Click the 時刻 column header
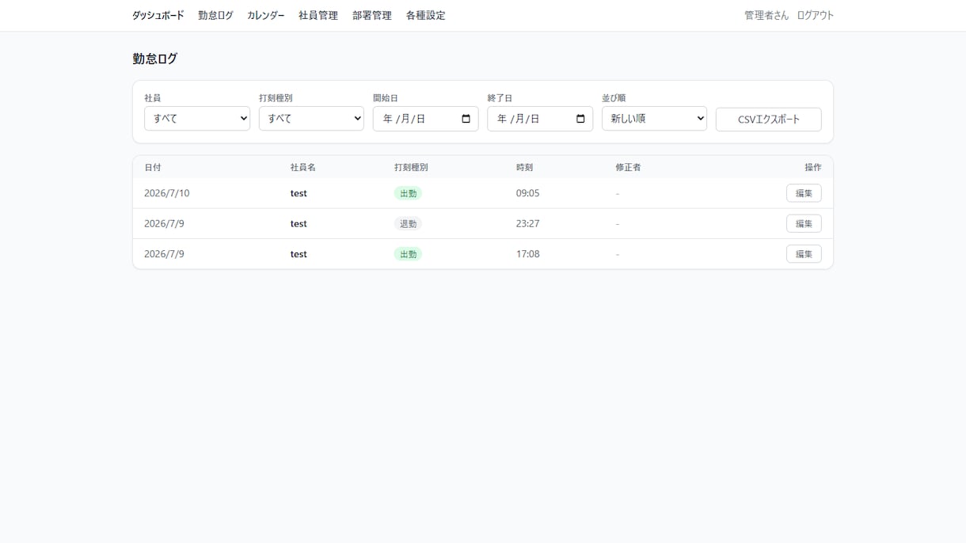966x543 pixels. pyautogui.click(x=525, y=168)
